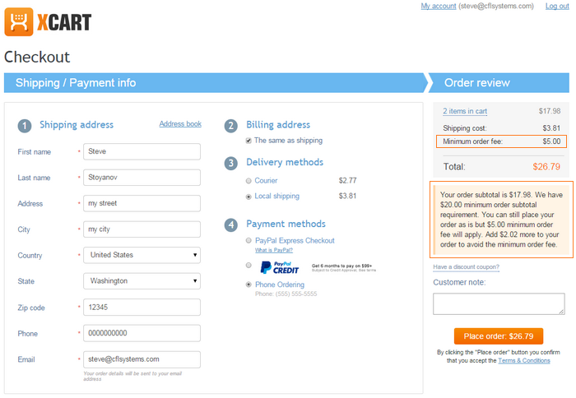Click the customer note resize grip
This screenshot has height=398, width=576.
point(562,312)
